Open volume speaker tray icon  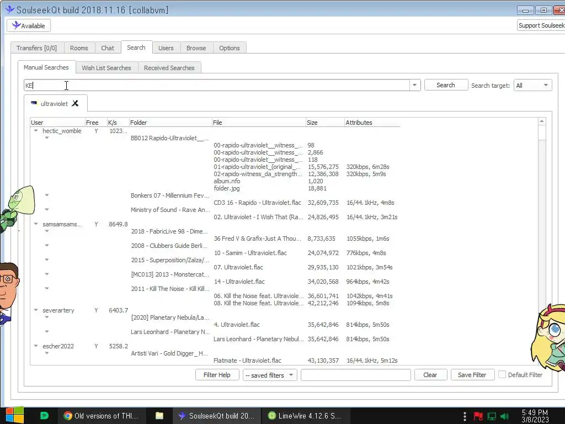pyautogui.click(x=505, y=416)
